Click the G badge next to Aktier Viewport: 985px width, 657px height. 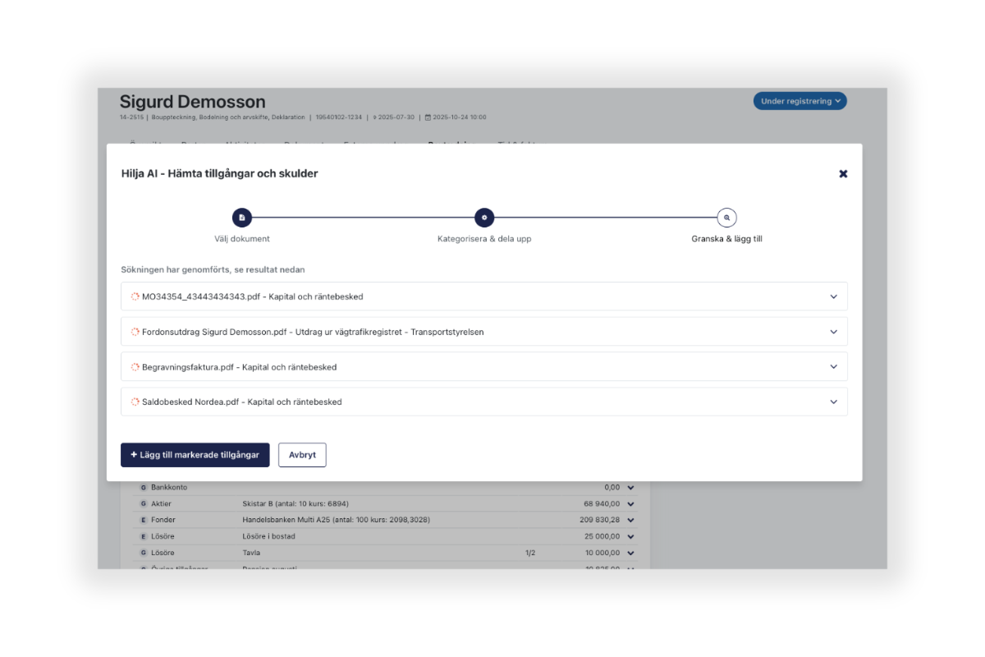pyautogui.click(x=143, y=503)
